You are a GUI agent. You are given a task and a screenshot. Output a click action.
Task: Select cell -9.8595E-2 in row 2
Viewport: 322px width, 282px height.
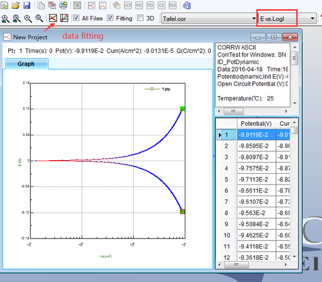(x=256, y=146)
